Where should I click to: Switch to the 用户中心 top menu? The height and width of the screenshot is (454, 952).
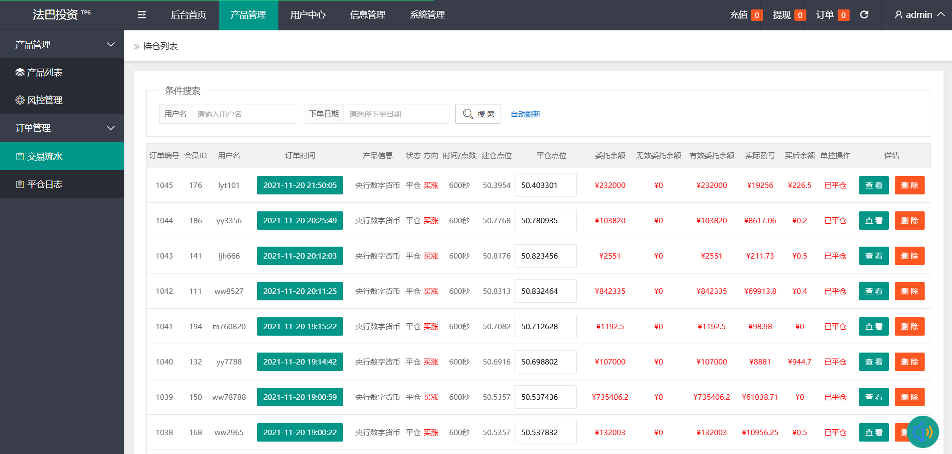tap(308, 15)
